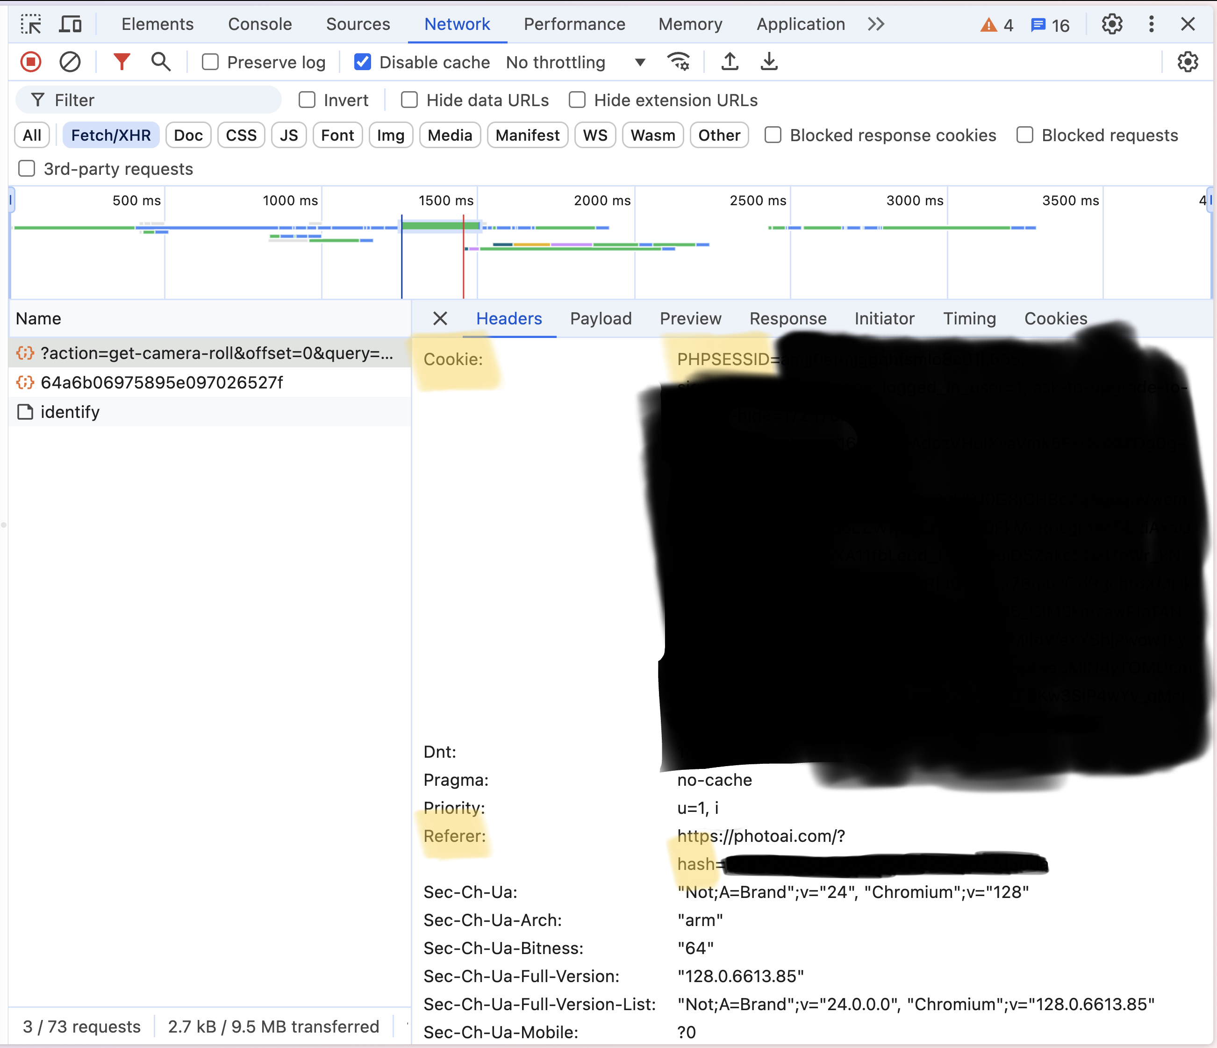This screenshot has height=1048, width=1217.
Task: Open the No throttling dropdown
Action: coord(576,62)
